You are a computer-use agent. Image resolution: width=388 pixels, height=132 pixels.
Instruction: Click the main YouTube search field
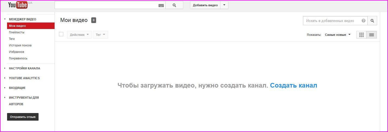(x=106, y=5)
